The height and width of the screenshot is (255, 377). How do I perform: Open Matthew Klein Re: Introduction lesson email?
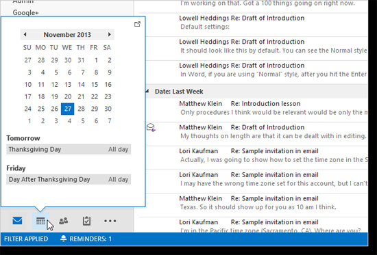(x=256, y=108)
